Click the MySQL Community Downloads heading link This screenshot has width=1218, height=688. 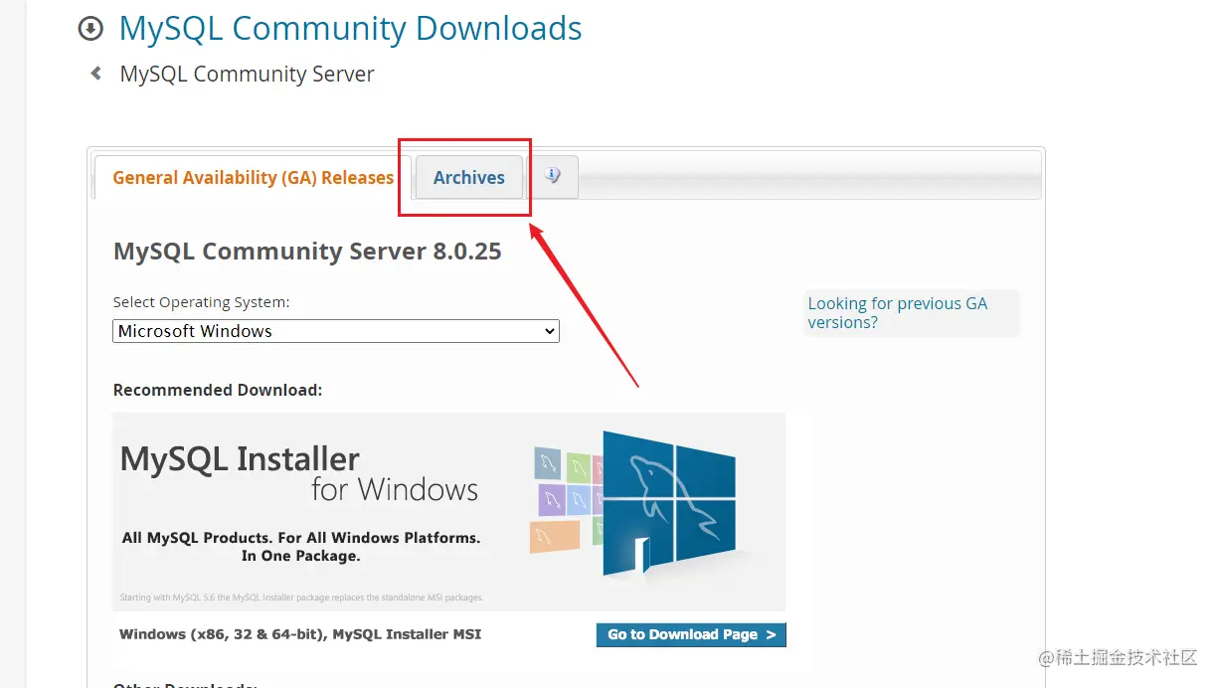click(350, 28)
